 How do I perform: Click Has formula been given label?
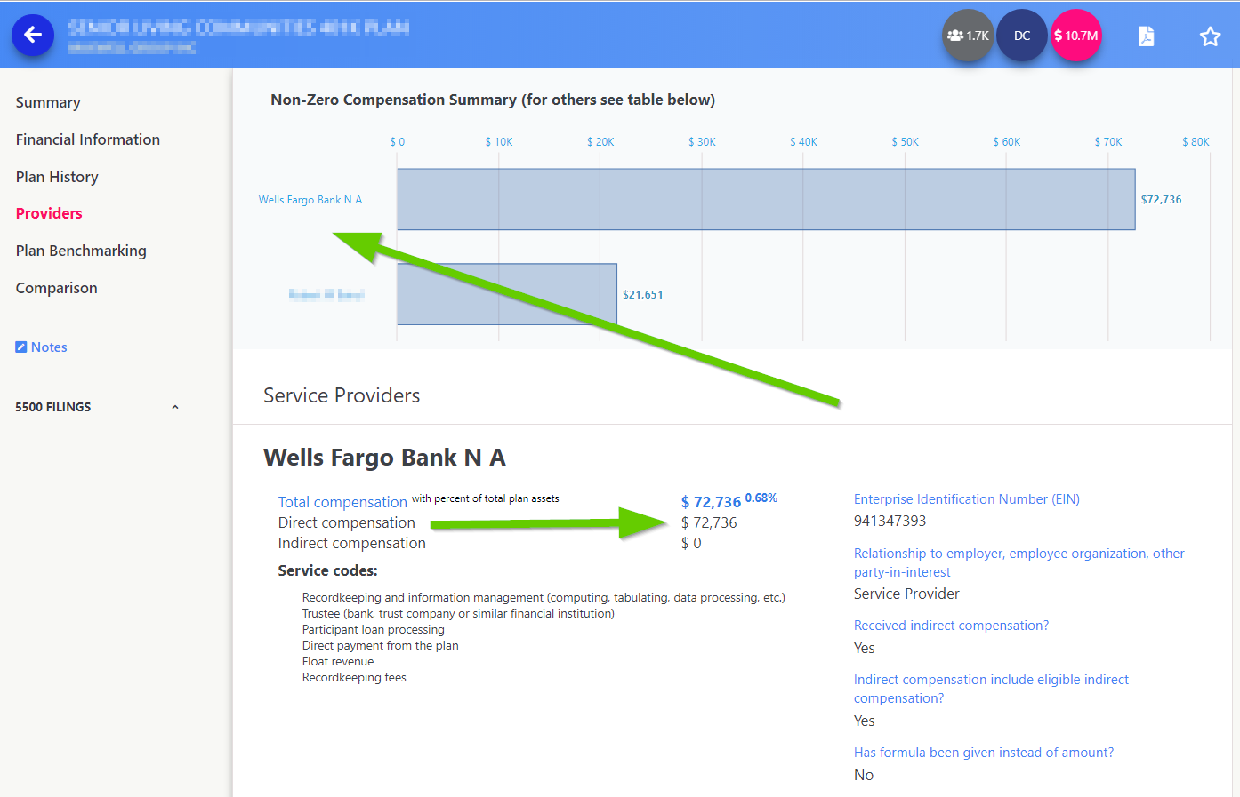(984, 753)
